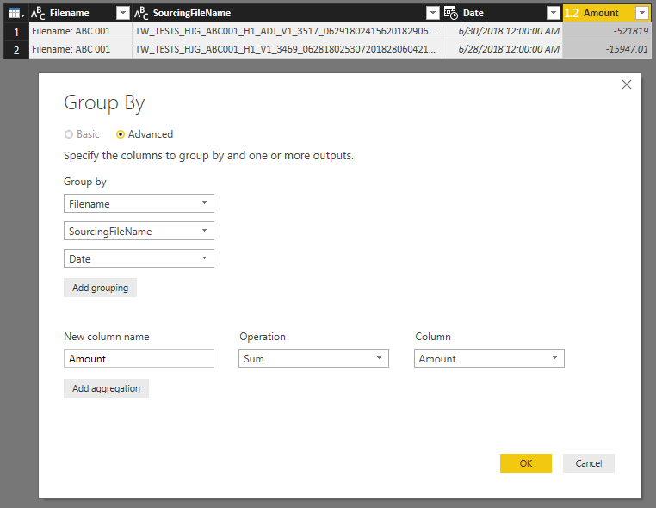Select row number 2 header
The width and height of the screenshot is (656, 508).
tap(16, 49)
